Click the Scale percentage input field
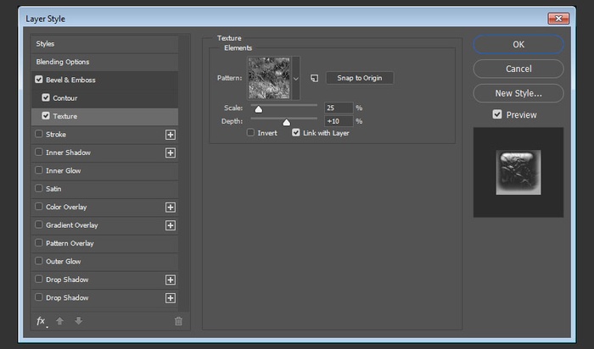This screenshot has width=594, height=349. [x=339, y=108]
